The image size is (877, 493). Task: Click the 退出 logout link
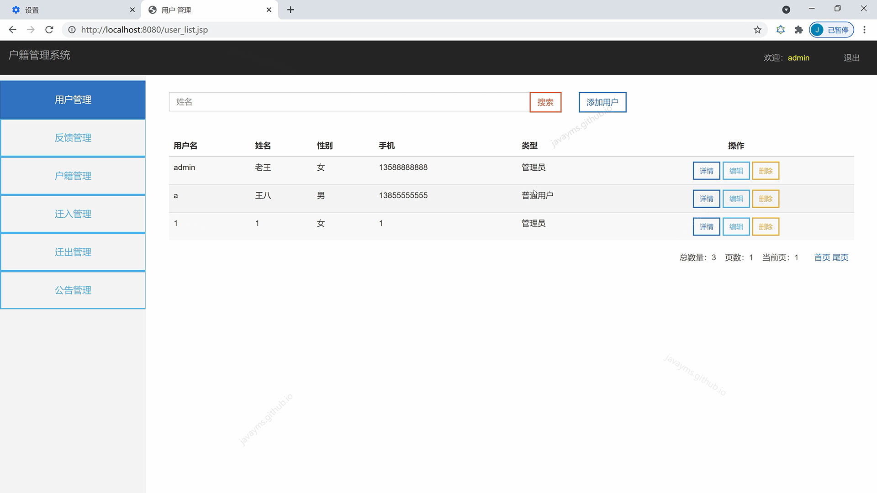pos(851,58)
